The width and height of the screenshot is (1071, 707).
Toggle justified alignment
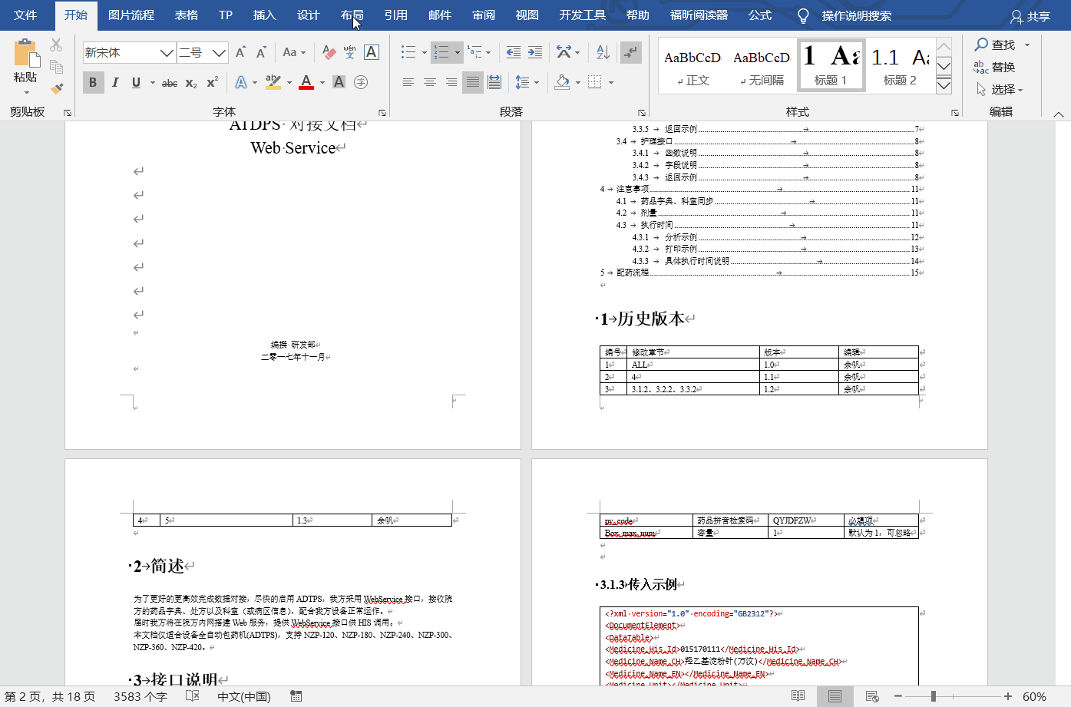pyautogui.click(x=473, y=82)
